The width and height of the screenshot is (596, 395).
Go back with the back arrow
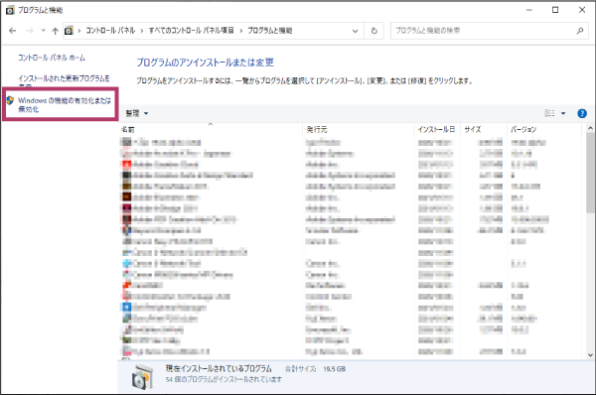point(13,31)
